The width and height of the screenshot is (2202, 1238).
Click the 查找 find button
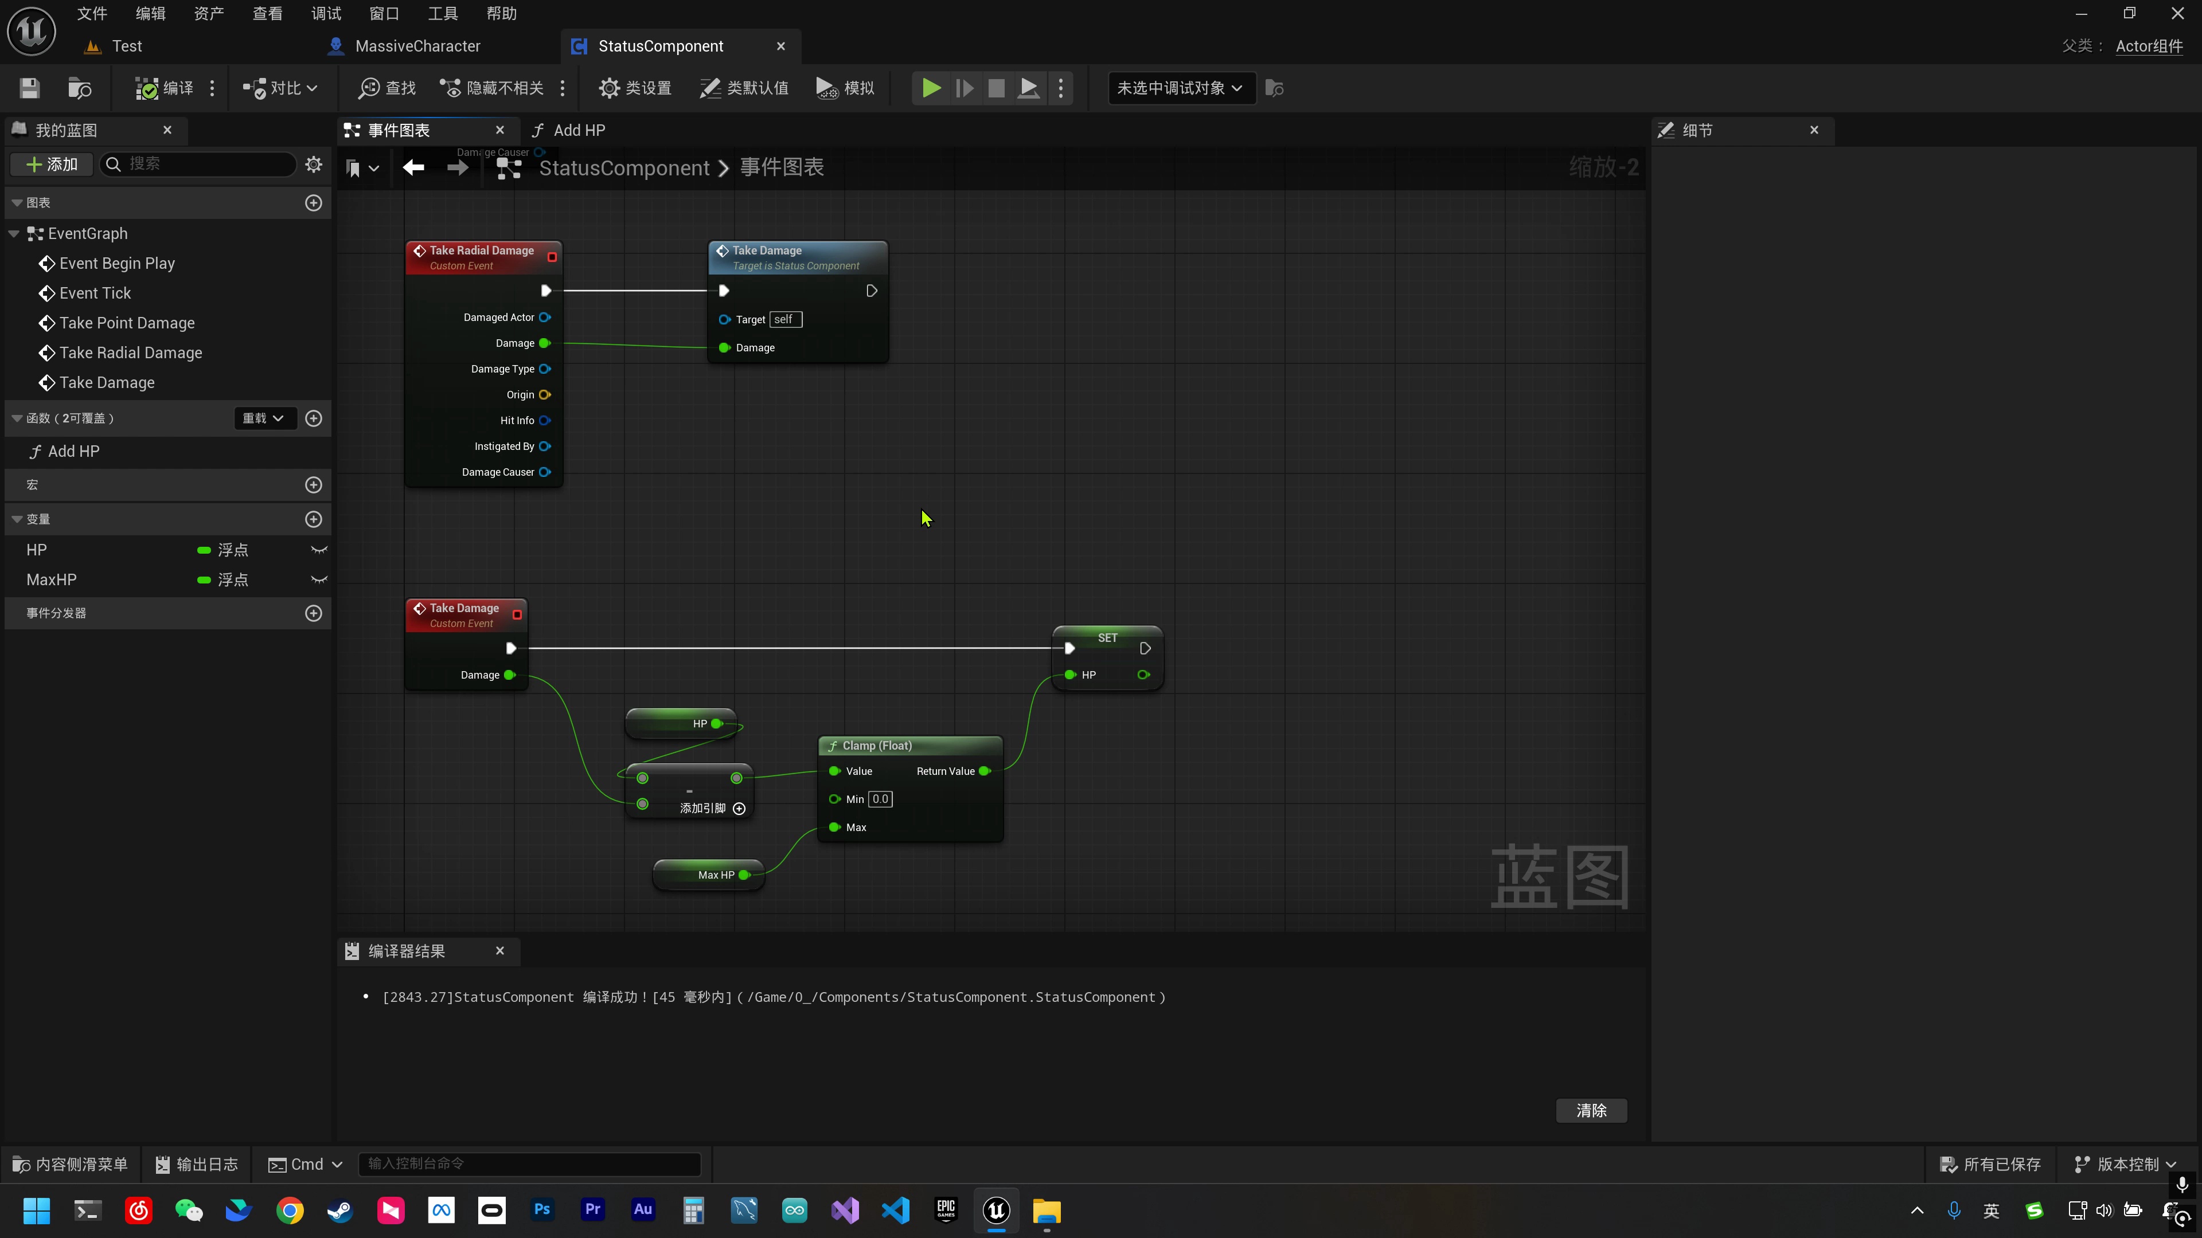point(387,88)
